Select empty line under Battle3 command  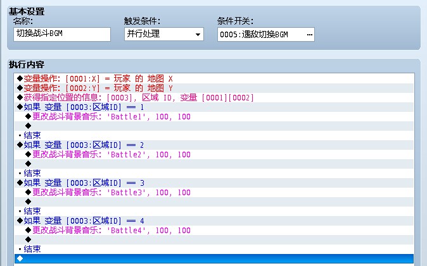click(214, 202)
